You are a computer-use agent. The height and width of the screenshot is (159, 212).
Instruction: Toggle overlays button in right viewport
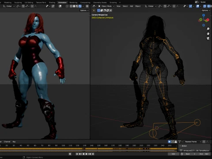pyautogui.click(x=197, y=6)
